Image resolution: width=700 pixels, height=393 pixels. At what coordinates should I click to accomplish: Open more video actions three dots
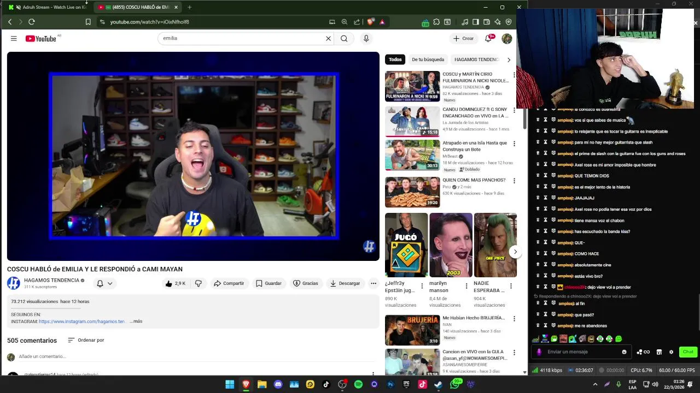point(374,283)
